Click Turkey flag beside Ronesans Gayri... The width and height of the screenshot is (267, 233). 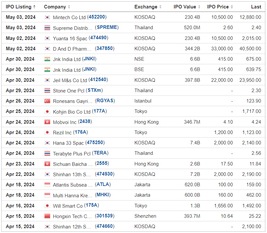click(x=47, y=101)
